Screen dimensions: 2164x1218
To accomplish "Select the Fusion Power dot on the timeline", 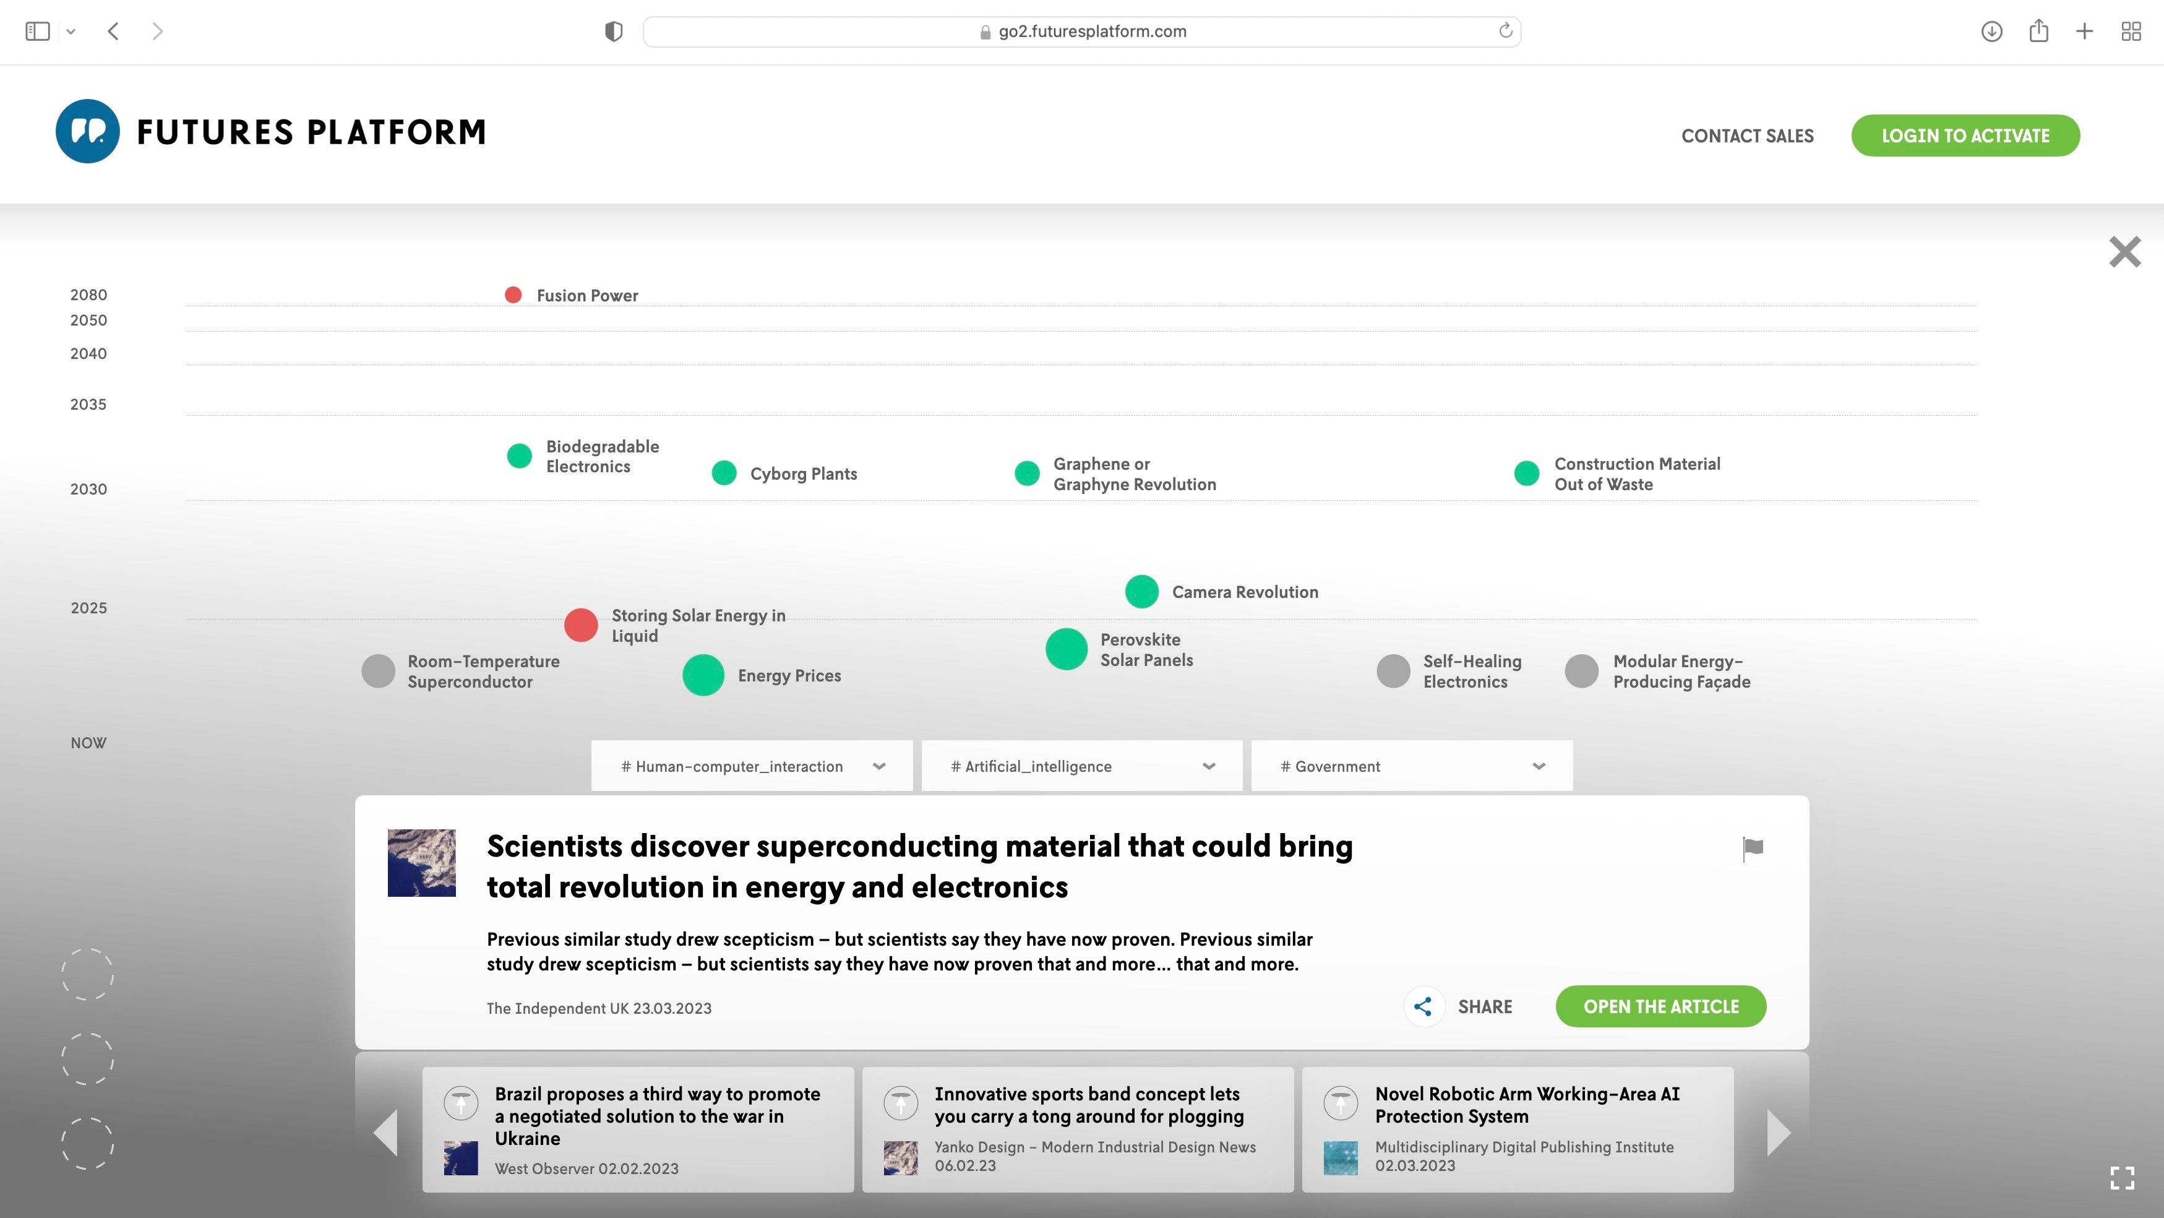I will tap(514, 294).
